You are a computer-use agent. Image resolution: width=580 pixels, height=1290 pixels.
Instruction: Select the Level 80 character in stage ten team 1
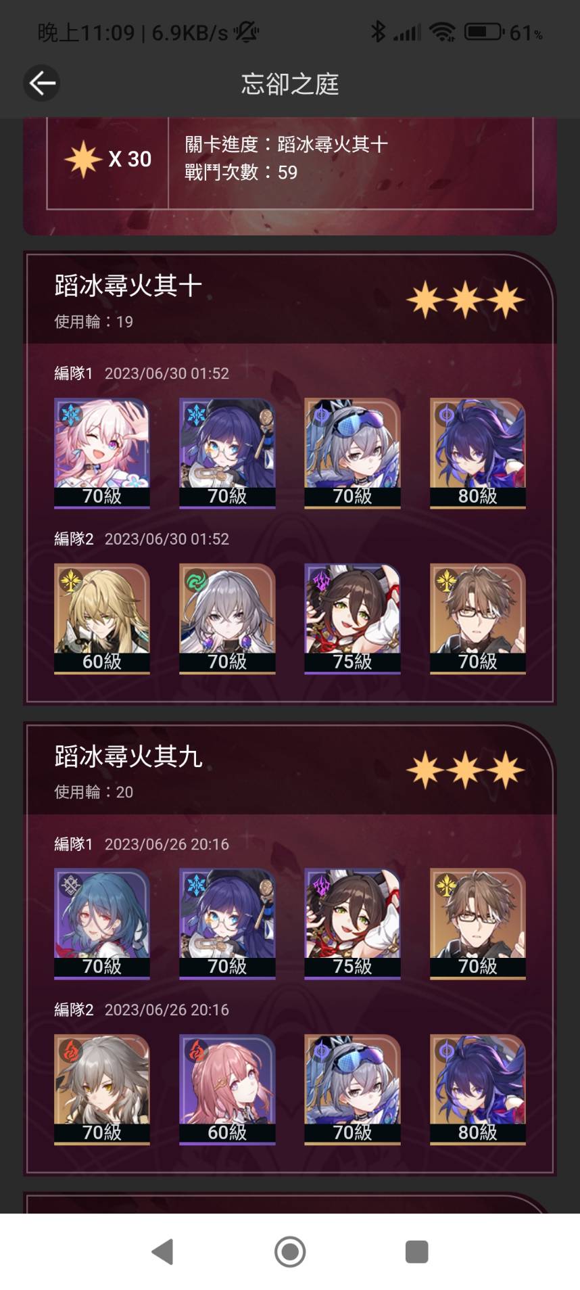[478, 453]
